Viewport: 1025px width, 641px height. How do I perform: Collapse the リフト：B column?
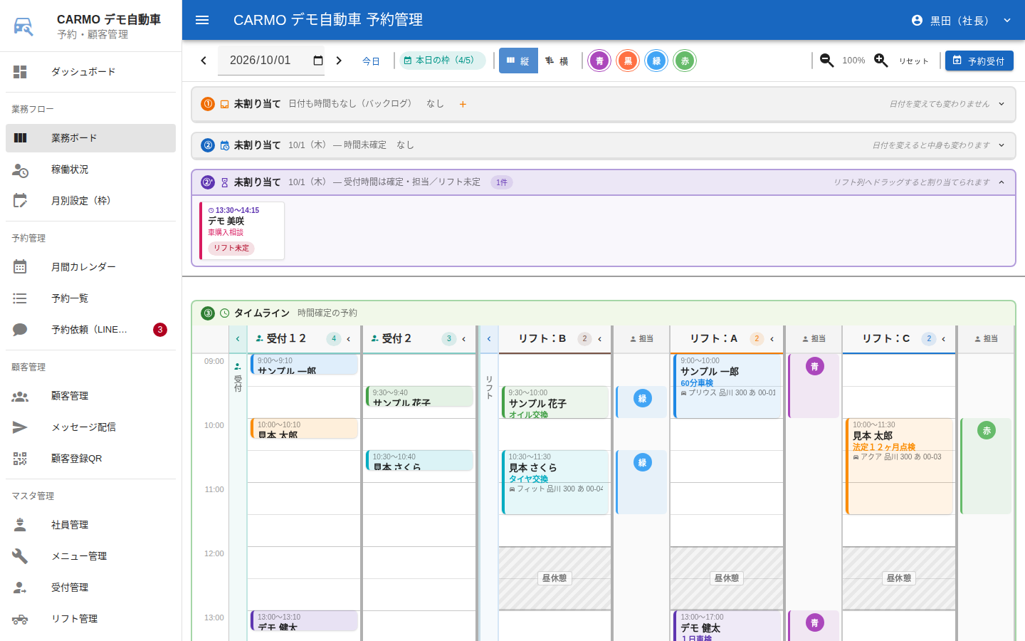pyautogui.click(x=600, y=339)
